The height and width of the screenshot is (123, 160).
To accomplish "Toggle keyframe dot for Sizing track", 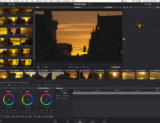I will [x=57, y=98].
